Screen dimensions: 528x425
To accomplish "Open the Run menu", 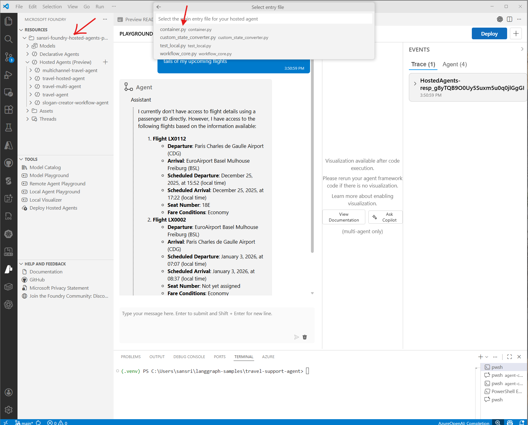I will pyautogui.click(x=100, y=6).
